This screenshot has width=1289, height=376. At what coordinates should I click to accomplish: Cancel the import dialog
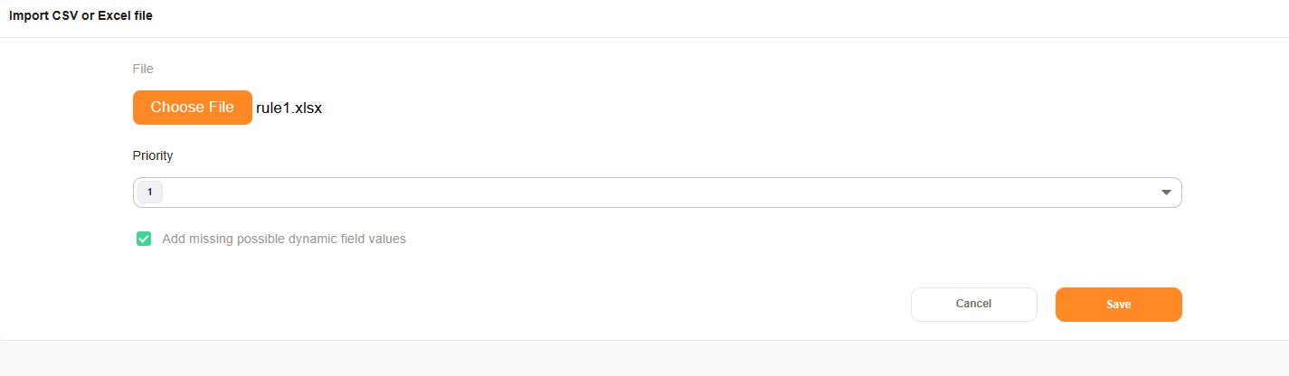(x=973, y=305)
